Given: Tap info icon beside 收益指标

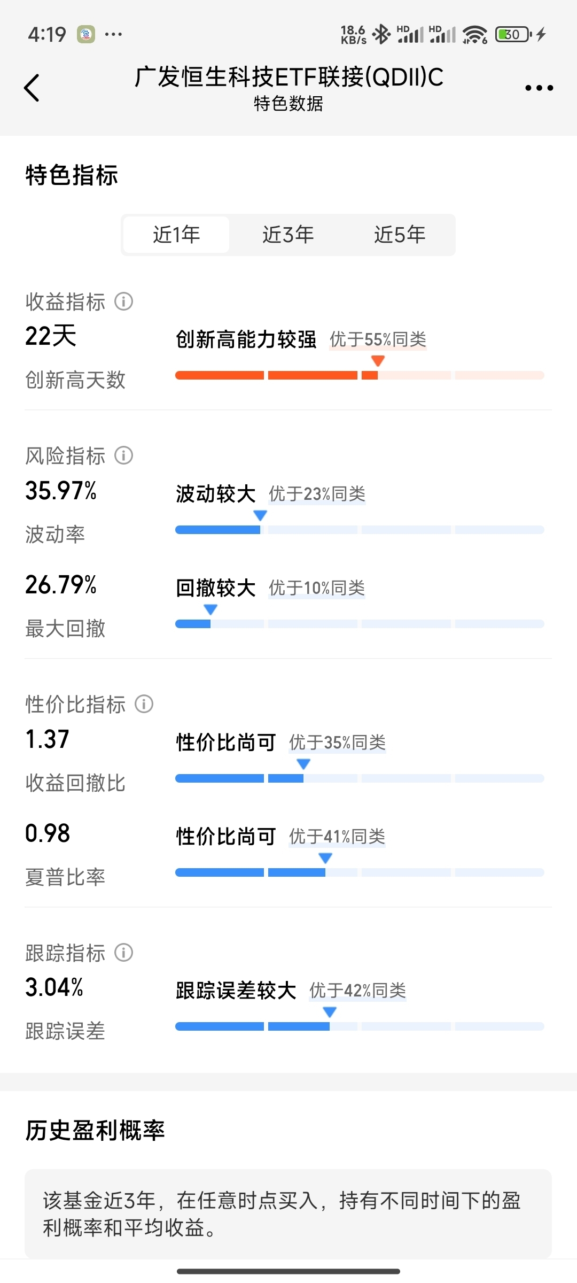Looking at the screenshot, I should [x=123, y=302].
